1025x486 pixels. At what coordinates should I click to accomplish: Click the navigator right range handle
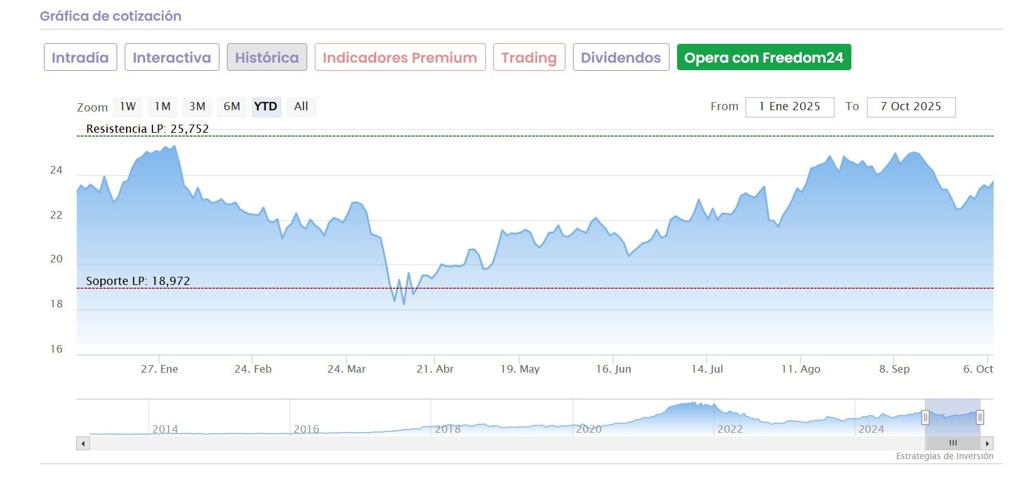[980, 417]
